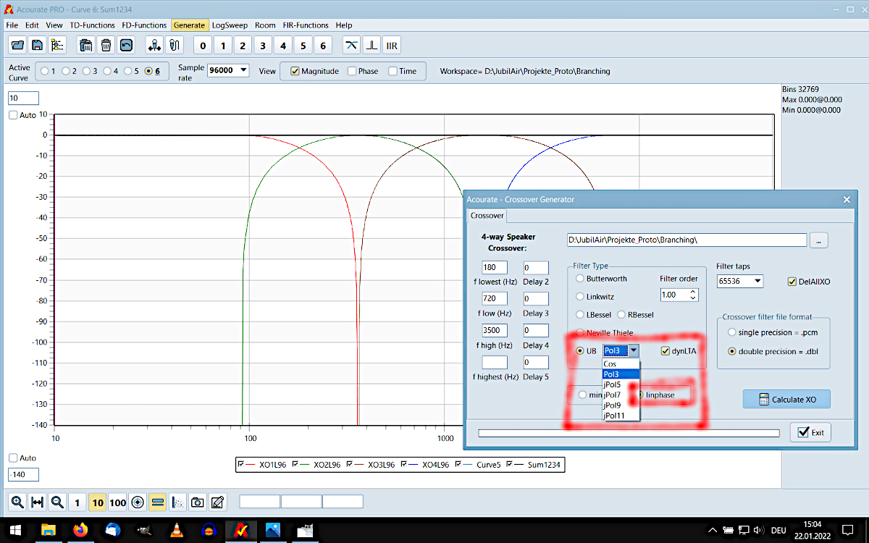The width and height of the screenshot is (869, 543).
Task: Choose jPol5 from the UB dropdown list
Action: (x=621, y=384)
